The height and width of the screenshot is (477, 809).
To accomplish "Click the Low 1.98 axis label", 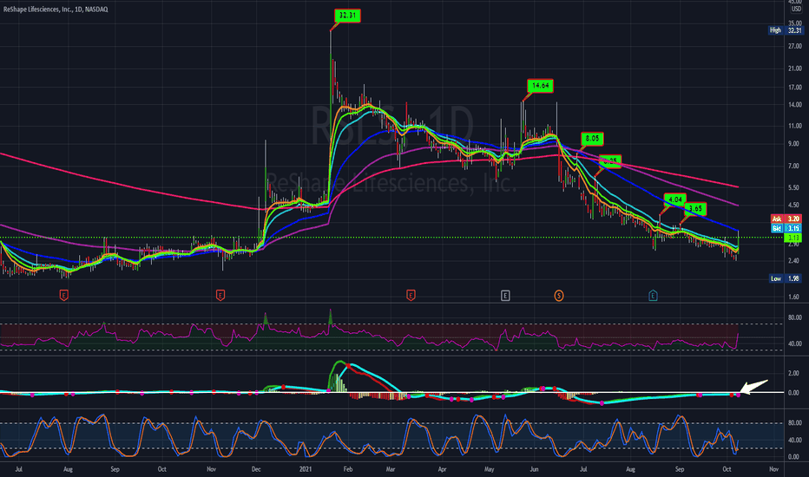I will tap(786, 278).
